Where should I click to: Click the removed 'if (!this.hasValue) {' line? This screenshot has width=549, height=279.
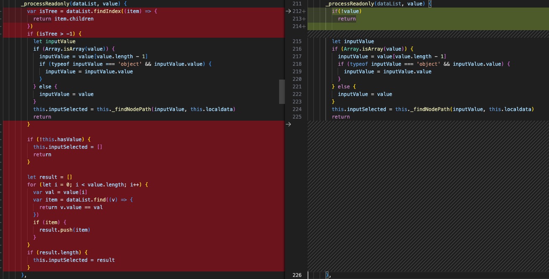(x=59, y=139)
